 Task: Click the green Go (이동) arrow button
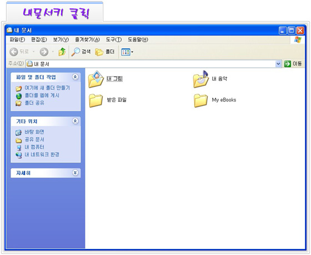tap(288, 64)
